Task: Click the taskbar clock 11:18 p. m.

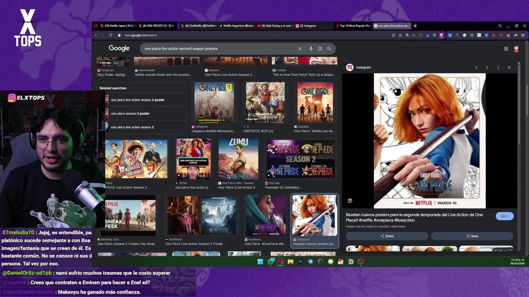Action: click(517, 262)
